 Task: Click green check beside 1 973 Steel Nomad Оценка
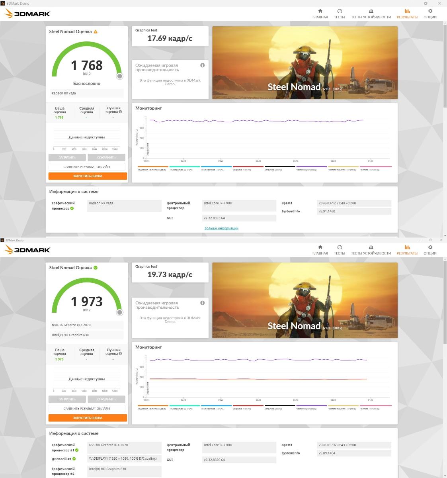click(96, 268)
